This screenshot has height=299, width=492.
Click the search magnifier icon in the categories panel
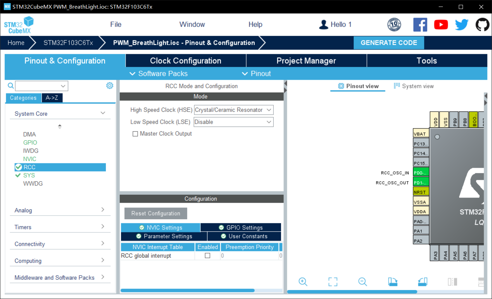(x=11, y=86)
